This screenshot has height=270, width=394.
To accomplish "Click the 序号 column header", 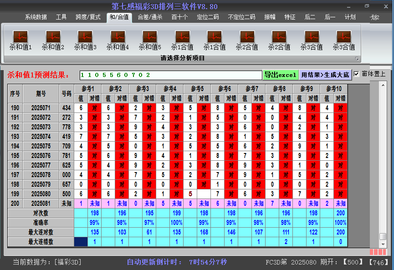I will 15,94.
